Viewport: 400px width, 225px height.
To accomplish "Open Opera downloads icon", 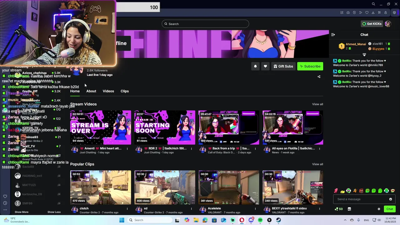I will [x=373, y=12].
